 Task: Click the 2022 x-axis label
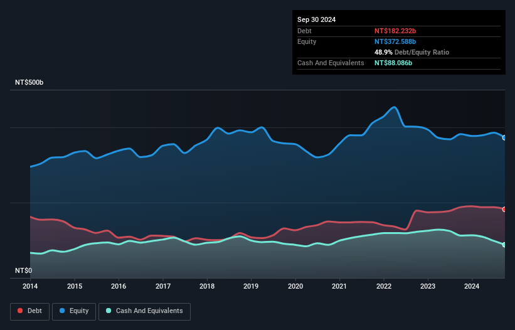pyautogui.click(x=384, y=286)
